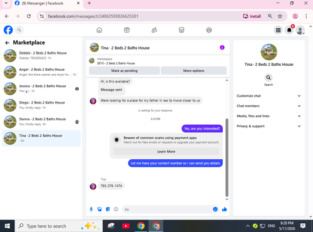Click the zoom magnifier in the address bar
This screenshot has width=313, height=232.
(270, 16)
